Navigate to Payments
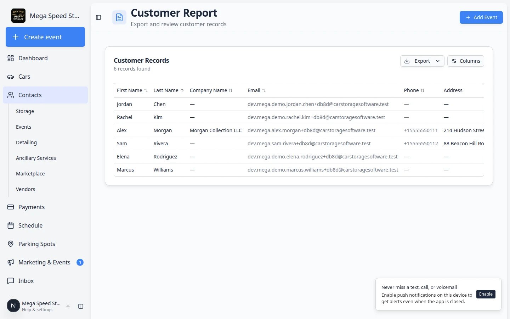The image size is (510, 319). click(x=45, y=207)
